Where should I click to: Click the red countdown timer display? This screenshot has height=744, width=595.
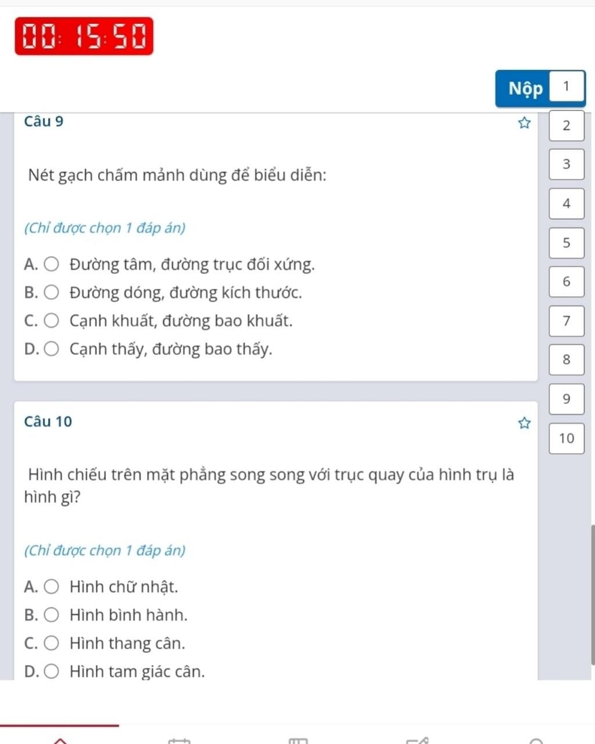tap(84, 36)
